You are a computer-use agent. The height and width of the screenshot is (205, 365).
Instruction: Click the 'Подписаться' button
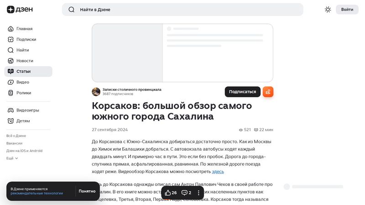click(x=242, y=92)
